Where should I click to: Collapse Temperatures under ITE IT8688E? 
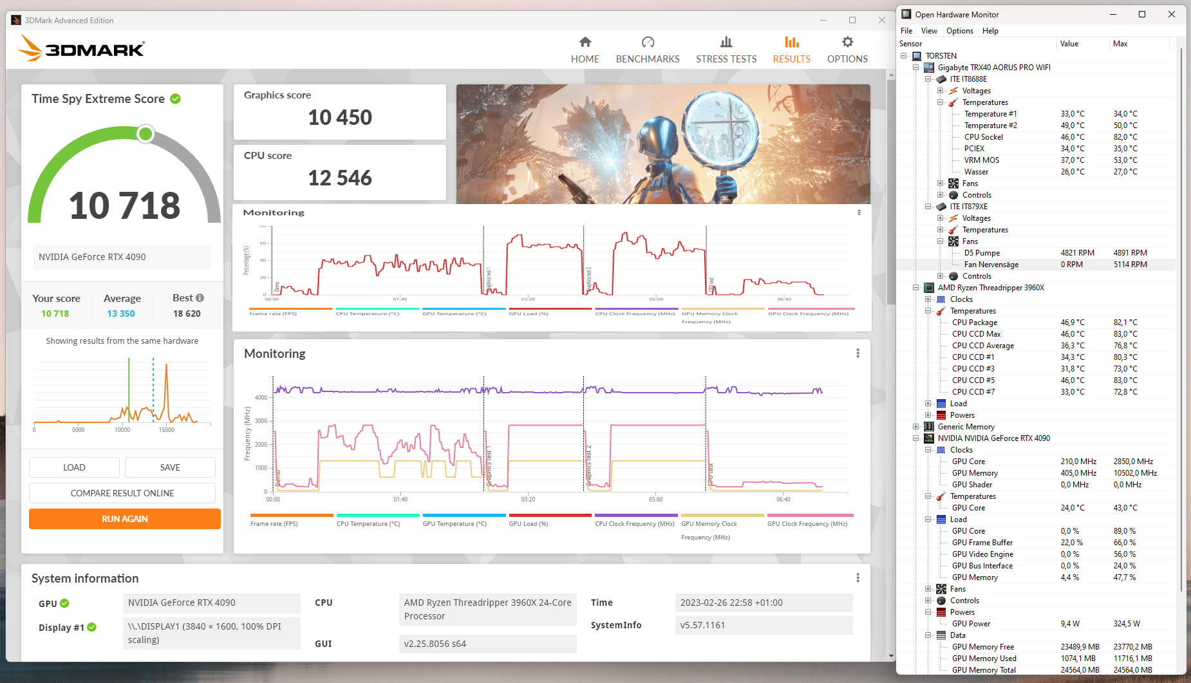tap(941, 102)
